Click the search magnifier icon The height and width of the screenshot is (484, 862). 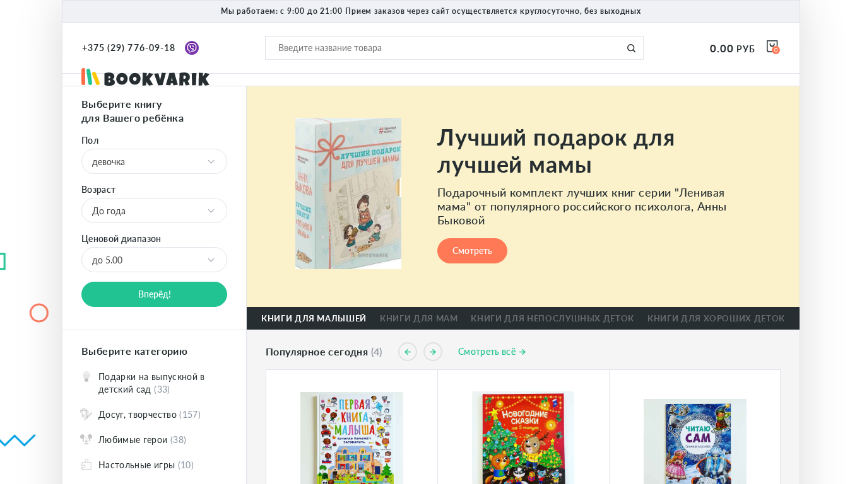tap(631, 48)
